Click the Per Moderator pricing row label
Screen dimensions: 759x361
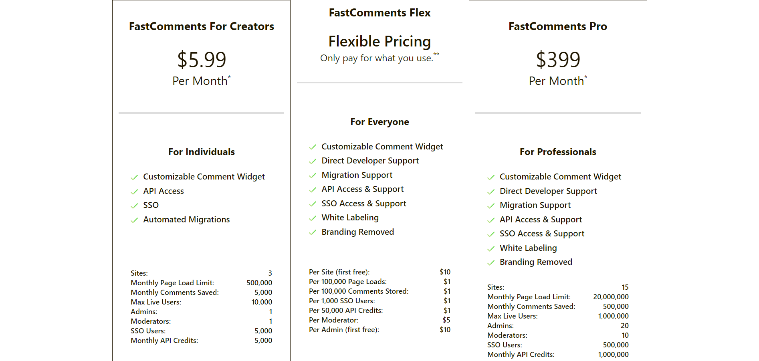click(x=333, y=320)
